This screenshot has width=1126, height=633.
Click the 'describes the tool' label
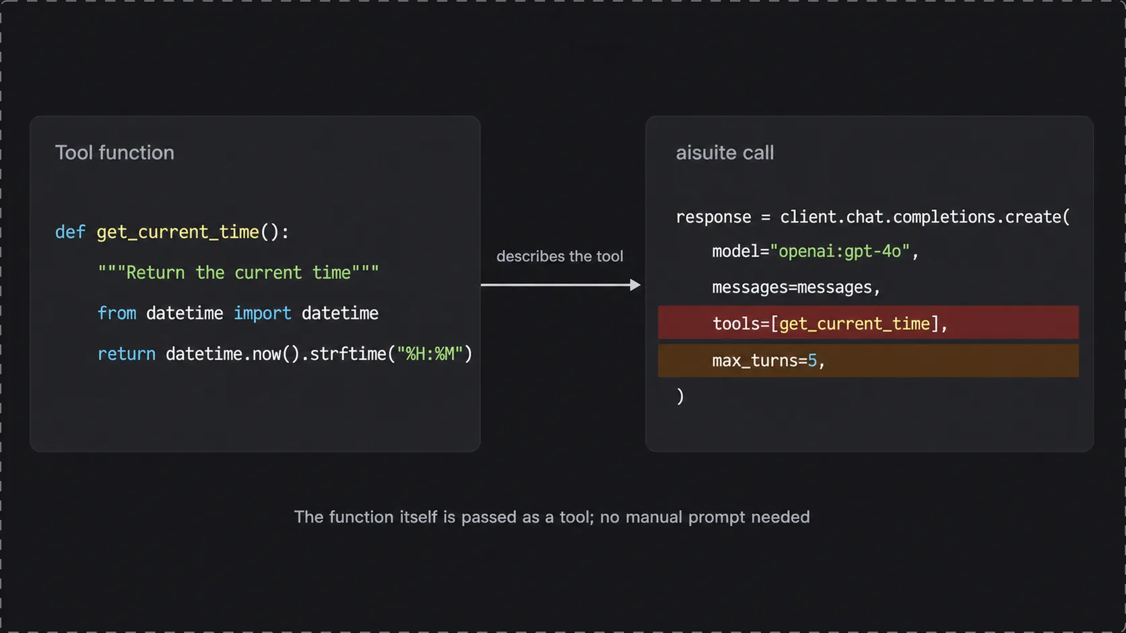coord(560,256)
